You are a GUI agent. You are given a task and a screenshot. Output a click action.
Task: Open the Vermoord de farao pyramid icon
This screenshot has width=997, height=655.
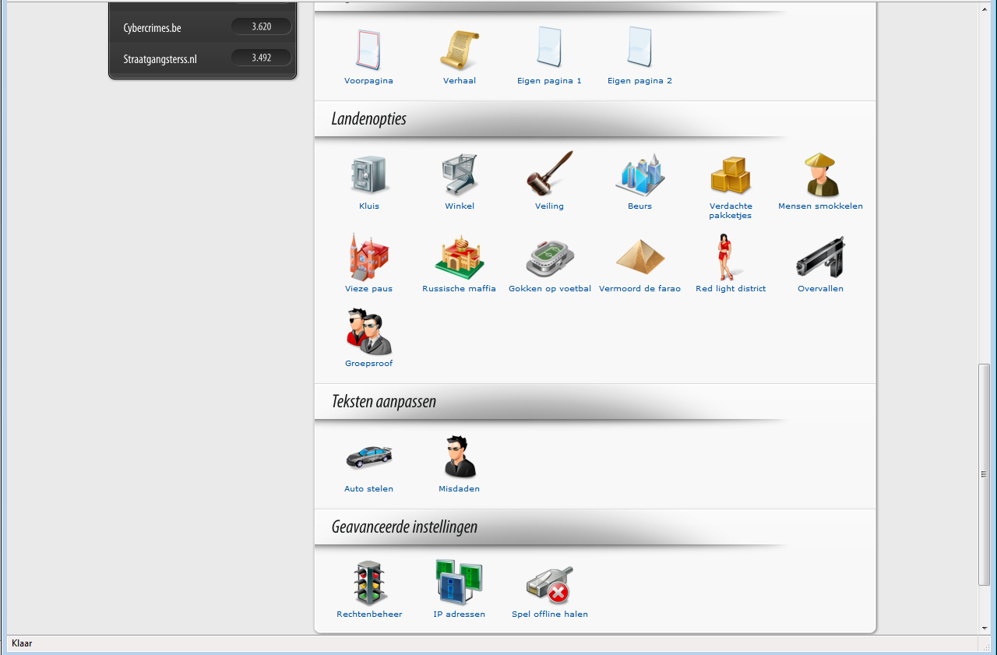pos(639,255)
